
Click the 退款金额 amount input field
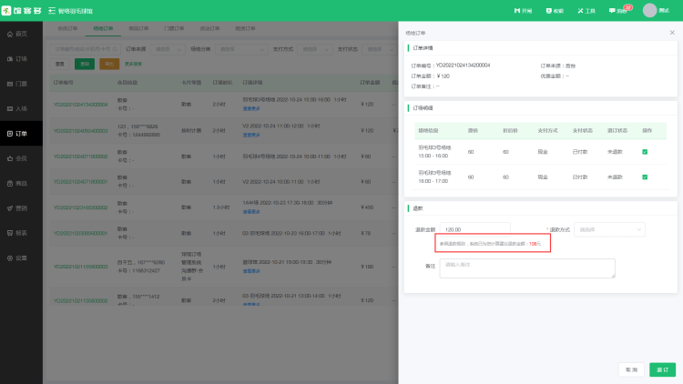point(474,229)
